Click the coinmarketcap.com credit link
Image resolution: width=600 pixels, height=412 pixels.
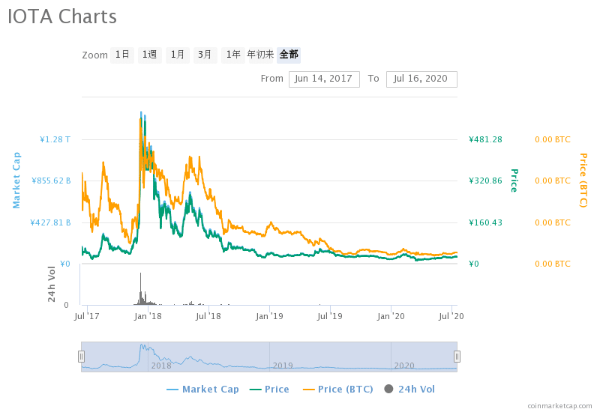[559, 406]
